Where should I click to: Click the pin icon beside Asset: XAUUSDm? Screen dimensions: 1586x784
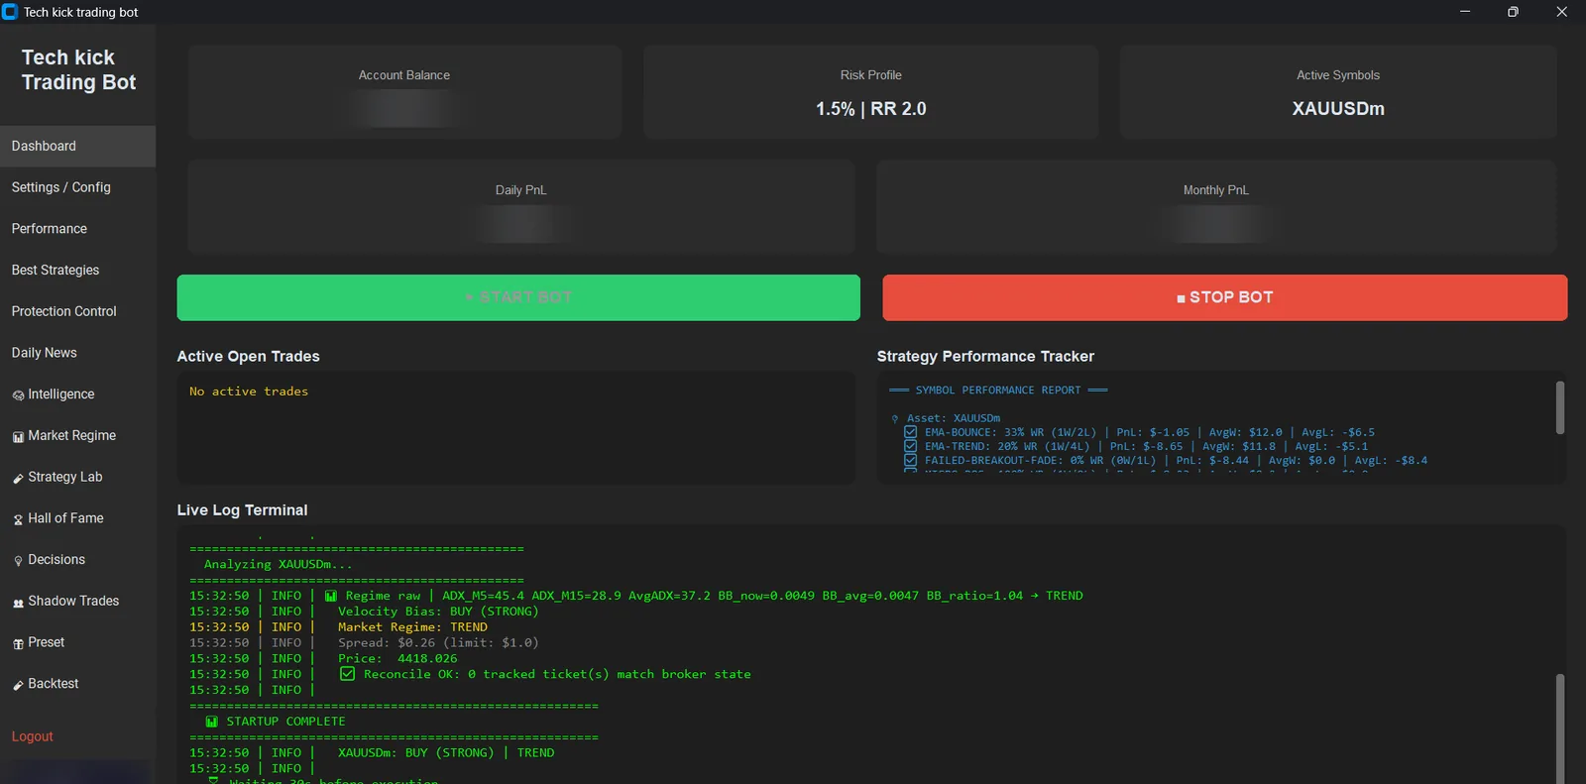click(x=895, y=419)
